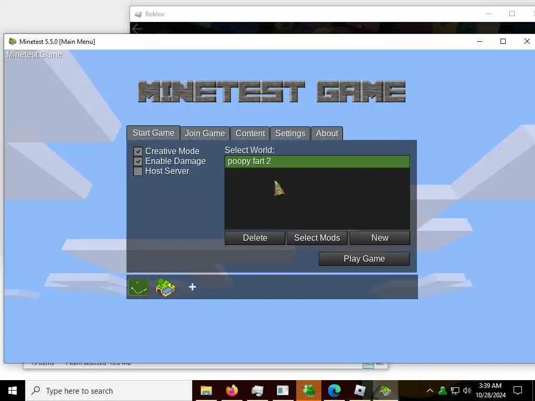
Task: Click the orange highlighted green-people taskbar icon
Action: click(308, 391)
